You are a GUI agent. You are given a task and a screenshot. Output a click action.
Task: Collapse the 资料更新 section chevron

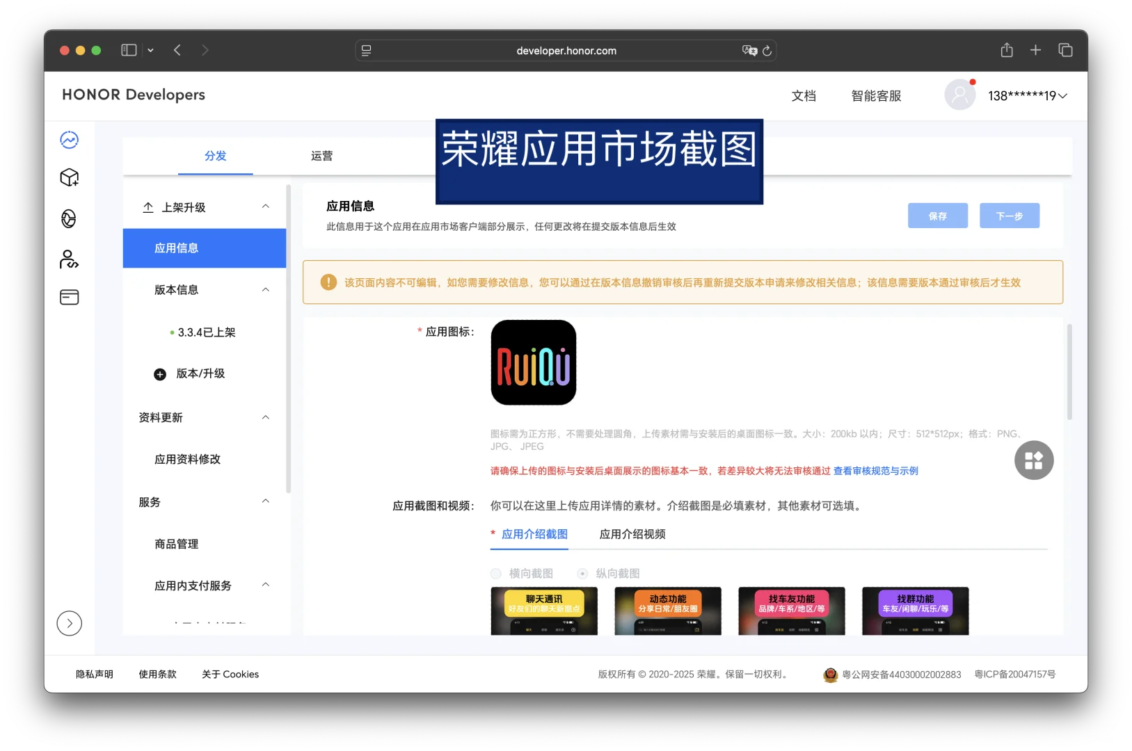tap(266, 417)
